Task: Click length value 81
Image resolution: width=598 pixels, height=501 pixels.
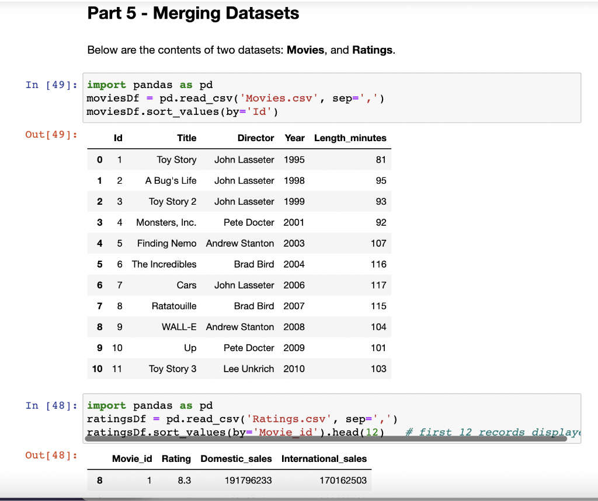Action: coord(381,160)
